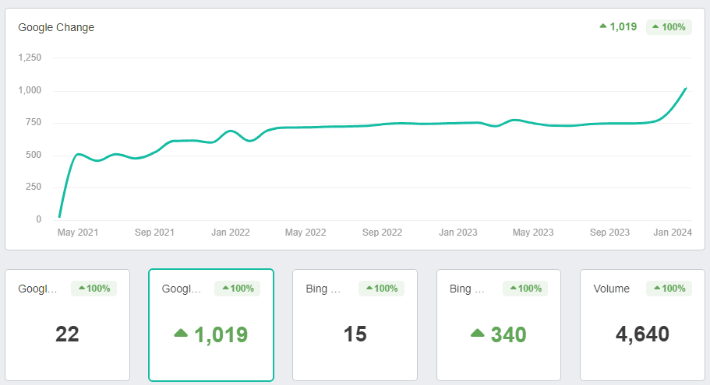Click the 1,019 total in chart header
Viewport: 710px width, 385px height.
623,27
